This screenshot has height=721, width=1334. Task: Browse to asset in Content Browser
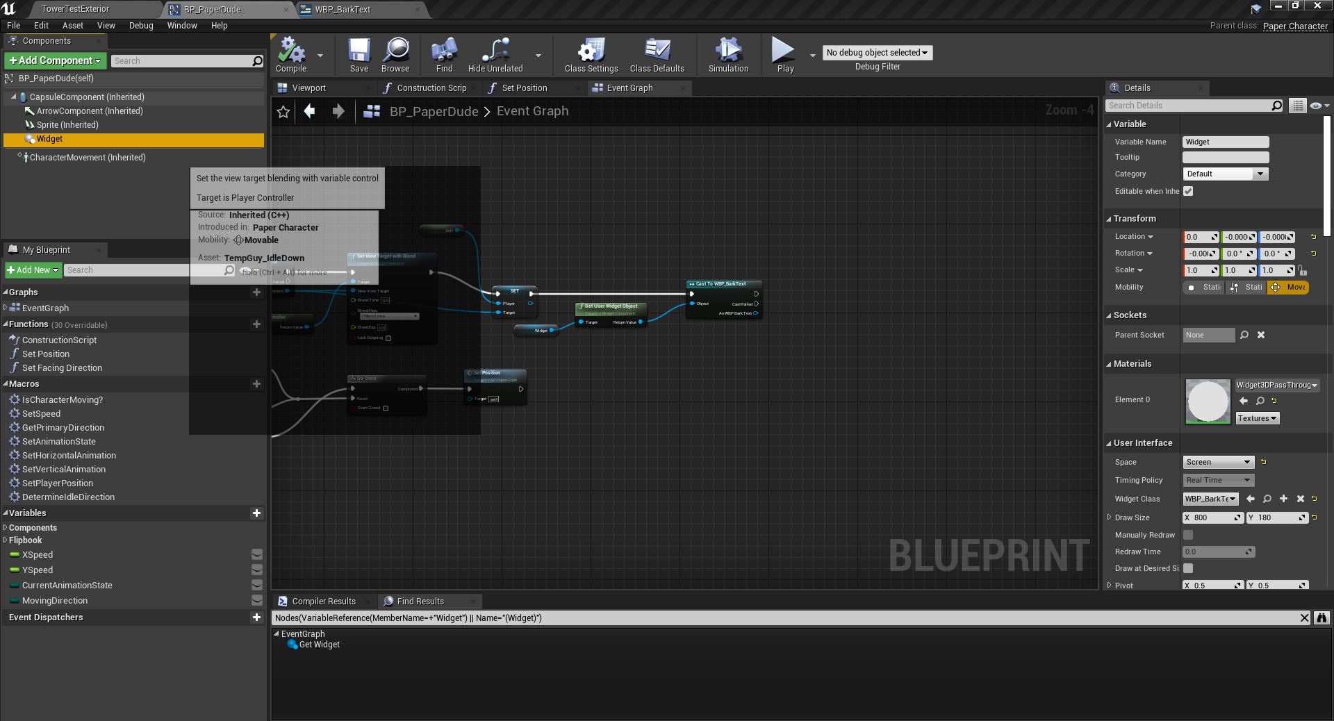[395, 55]
